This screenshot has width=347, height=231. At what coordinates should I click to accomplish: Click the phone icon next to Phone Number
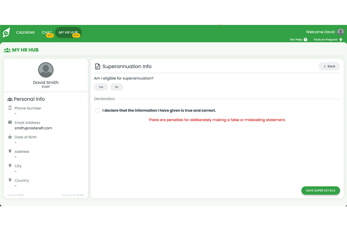(10, 108)
